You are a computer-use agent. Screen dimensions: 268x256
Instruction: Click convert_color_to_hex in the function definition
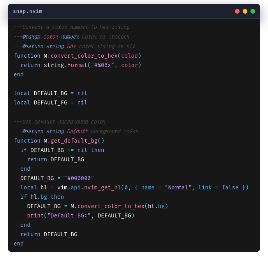pyautogui.click(x=84, y=56)
